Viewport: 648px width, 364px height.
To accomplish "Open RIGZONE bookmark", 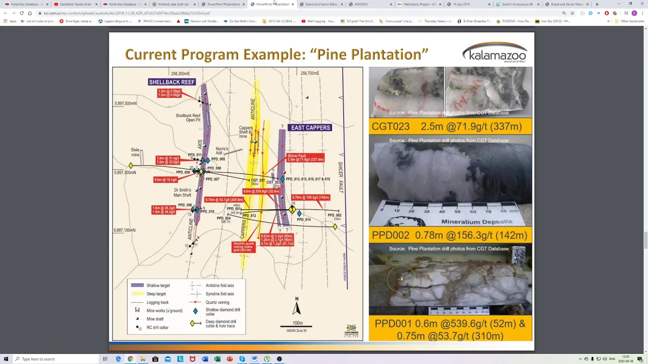I will point(513,21).
